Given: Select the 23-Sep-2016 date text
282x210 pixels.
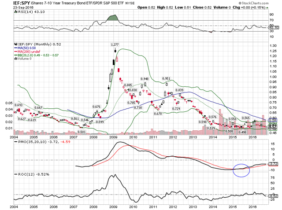Looking at the screenshot, I should click(23, 7).
